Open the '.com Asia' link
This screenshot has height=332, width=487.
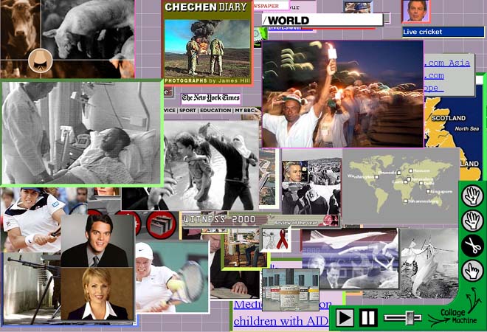point(447,63)
